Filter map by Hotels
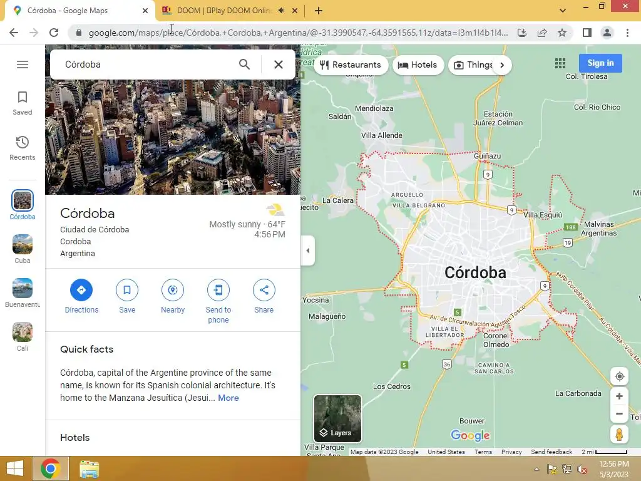 (x=418, y=65)
